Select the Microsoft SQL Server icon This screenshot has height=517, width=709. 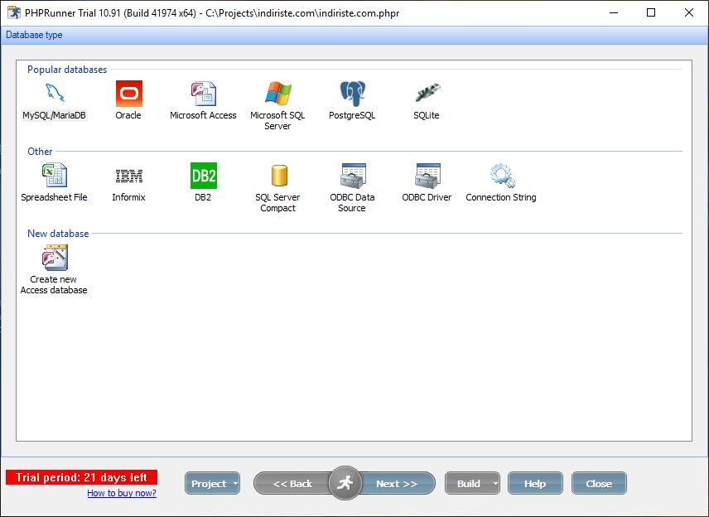pyautogui.click(x=277, y=93)
